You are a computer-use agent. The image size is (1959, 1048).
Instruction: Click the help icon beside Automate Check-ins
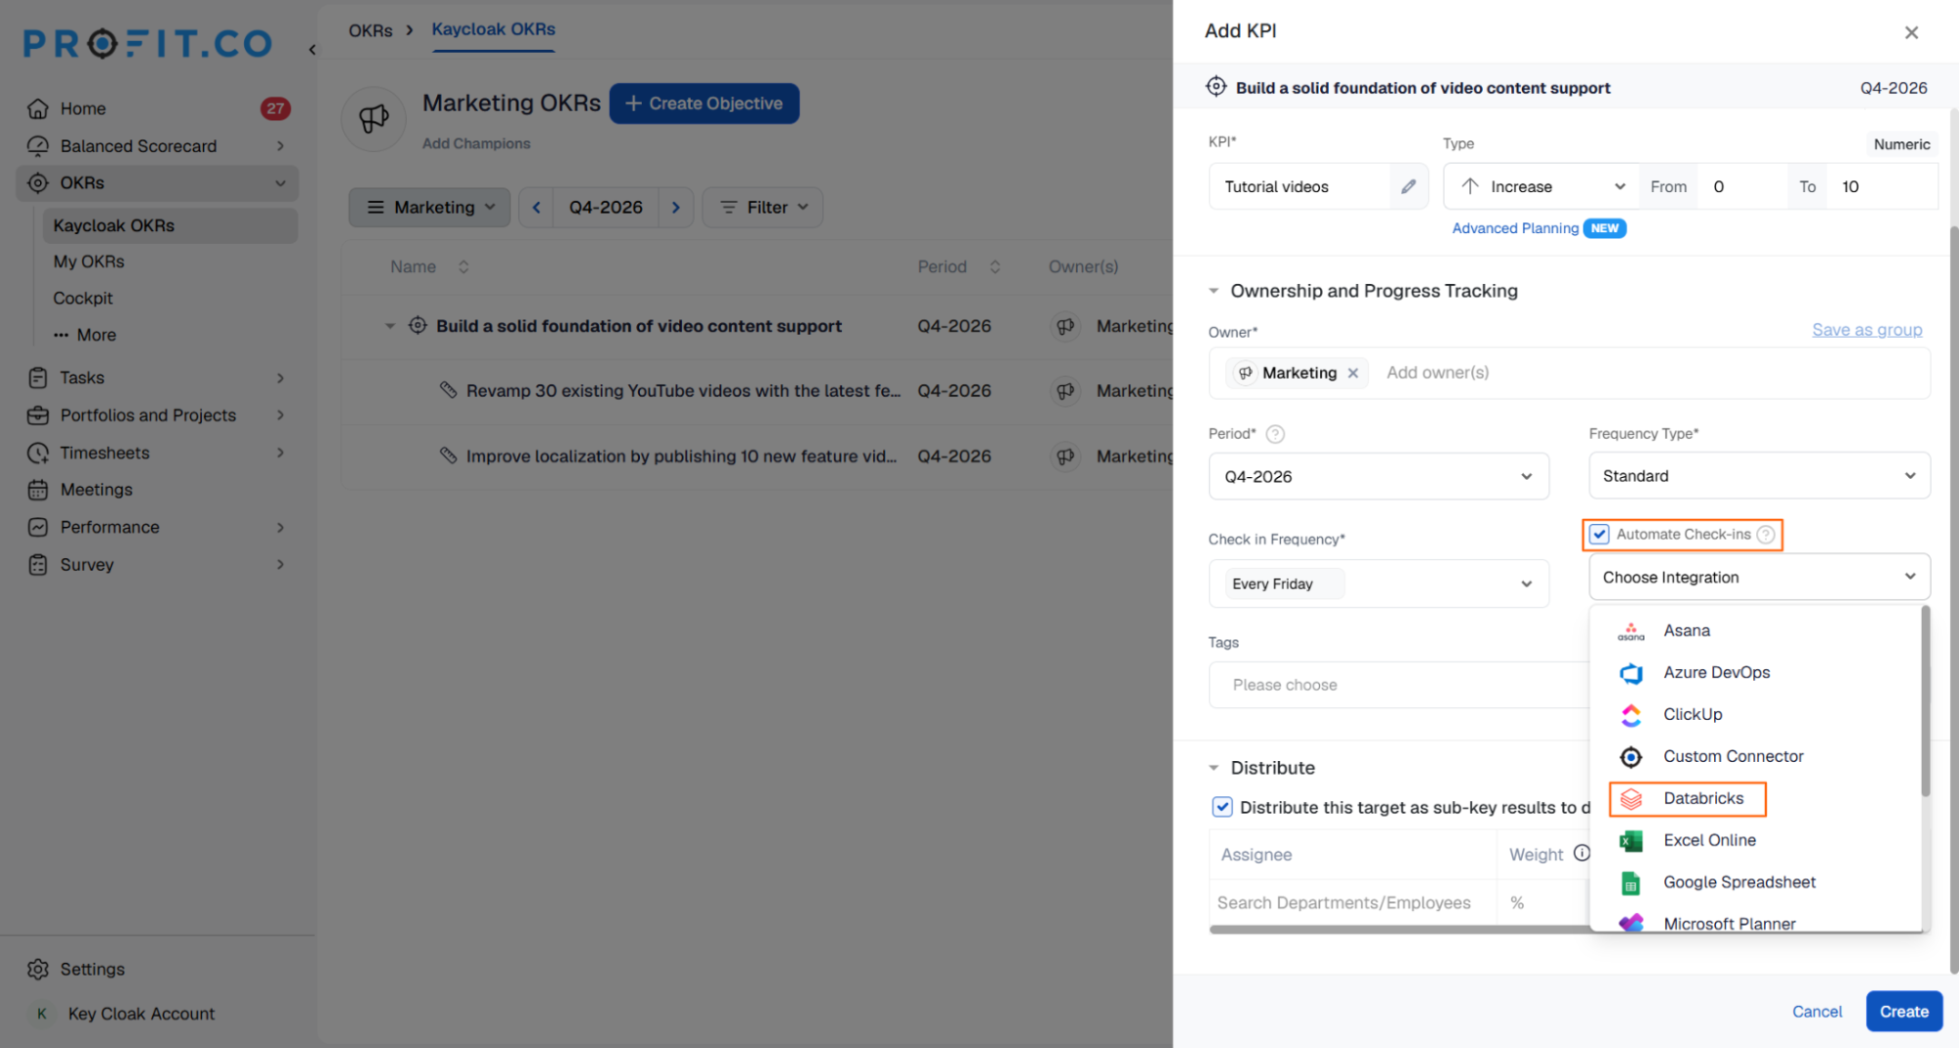click(x=1765, y=535)
